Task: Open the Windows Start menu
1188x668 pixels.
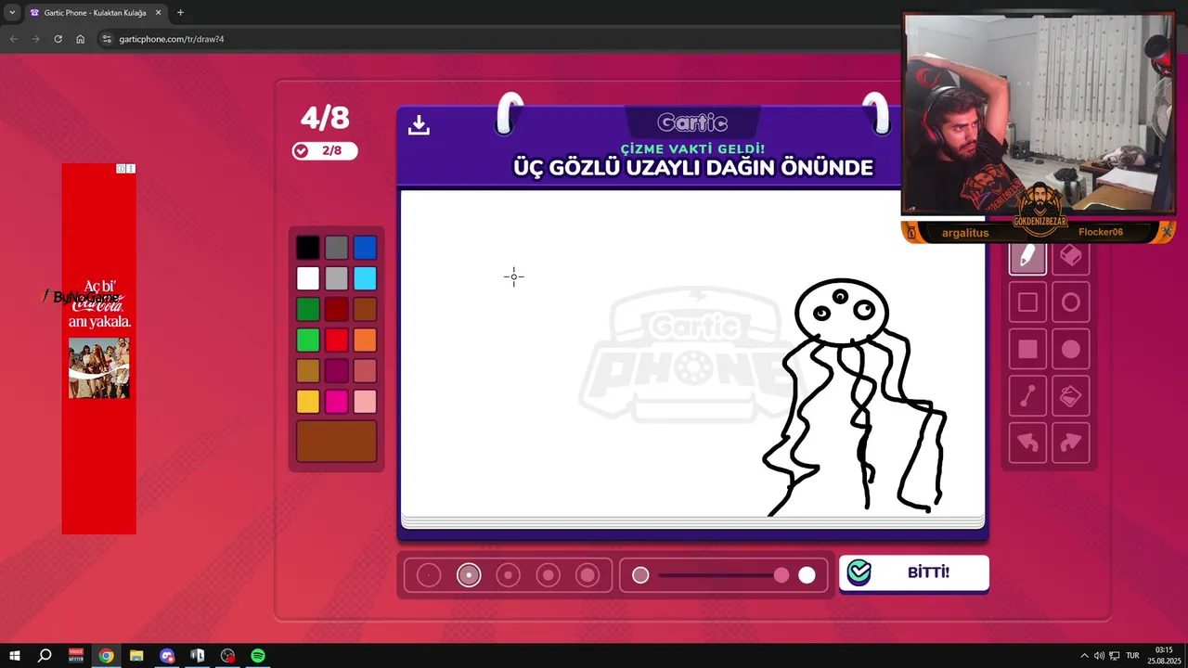Action: click(x=14, y=656)
